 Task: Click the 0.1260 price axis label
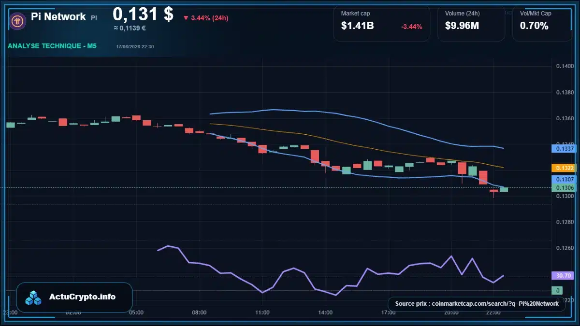coord(565,248)
